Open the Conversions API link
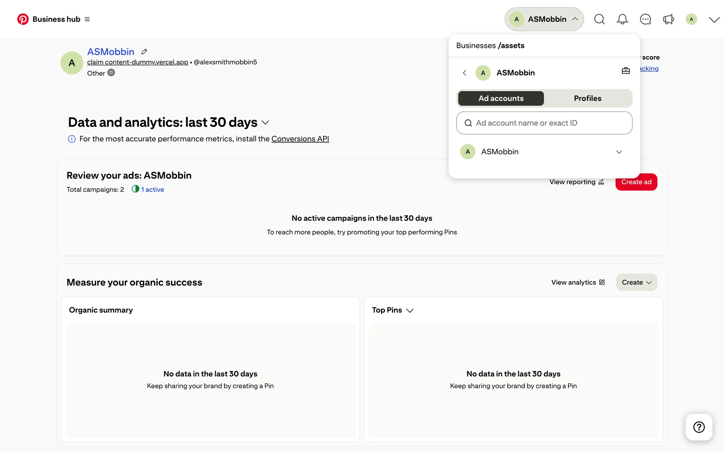The height and width of the screenshot is (452, 724). tap(300, 139)
